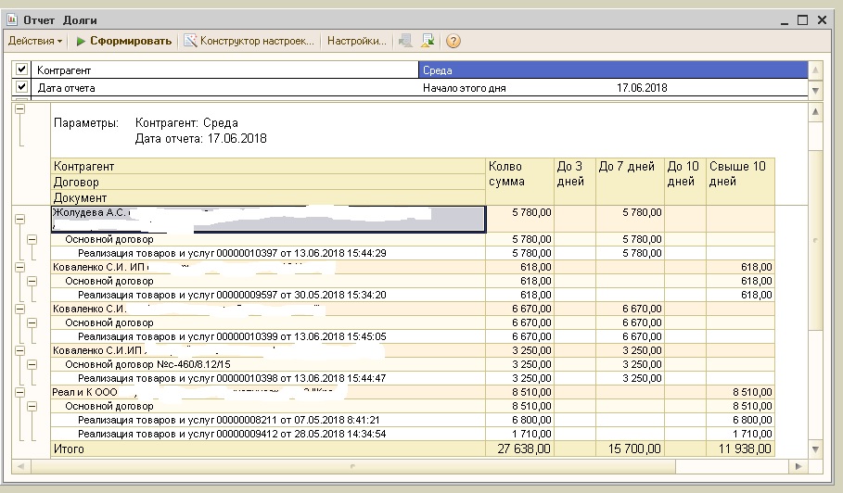The height and width of the screenshot is (493, 843).
Task: Open Конструктор настроек... dialog
Action: [257, 41]
